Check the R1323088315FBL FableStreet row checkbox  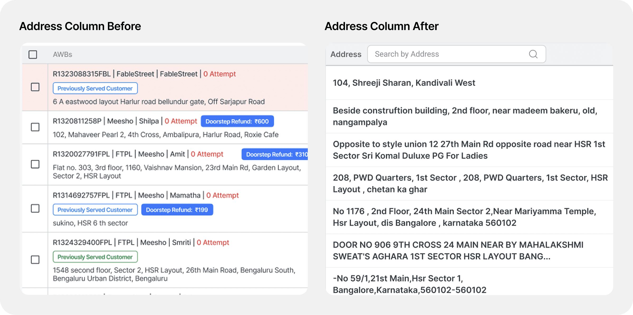click(x=35, y=87)
